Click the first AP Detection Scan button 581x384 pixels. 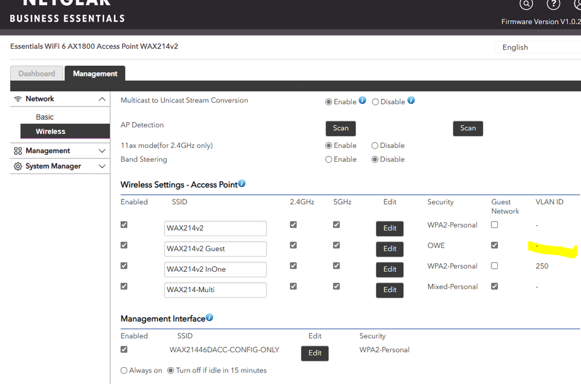tap(340, 129)
